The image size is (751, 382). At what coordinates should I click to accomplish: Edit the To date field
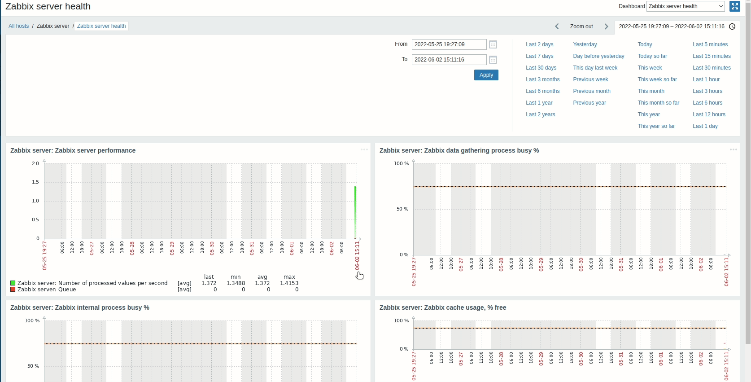tap(449, 60)
